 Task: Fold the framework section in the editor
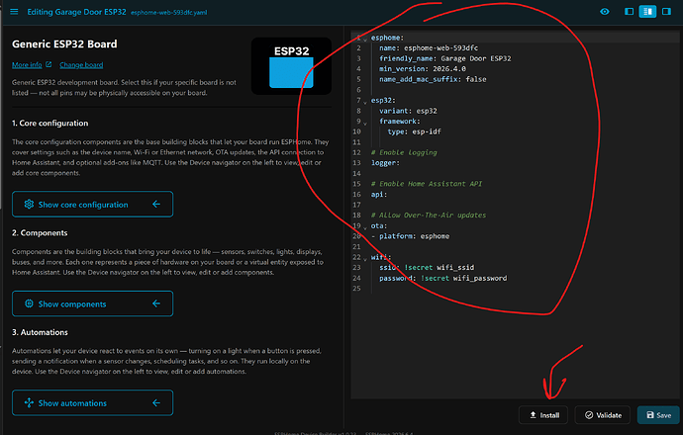tap(365, 124)
